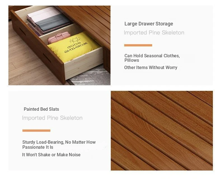Select "Imported Pine Skeleton" text under Painted Bed Slats

(52, 118)
